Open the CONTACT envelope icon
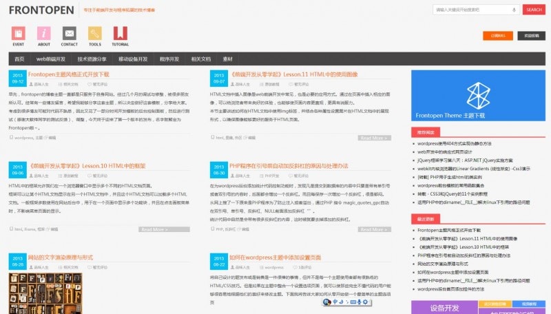551x314 pixels. click(x=70, y=33)
